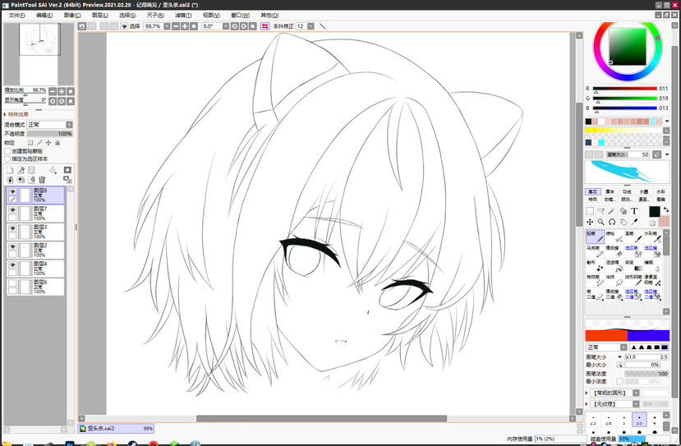Image resolution: width=681 pixels, height=446 pixels.
Task: Swap foreground and background colors
Action: pos(665,209)
